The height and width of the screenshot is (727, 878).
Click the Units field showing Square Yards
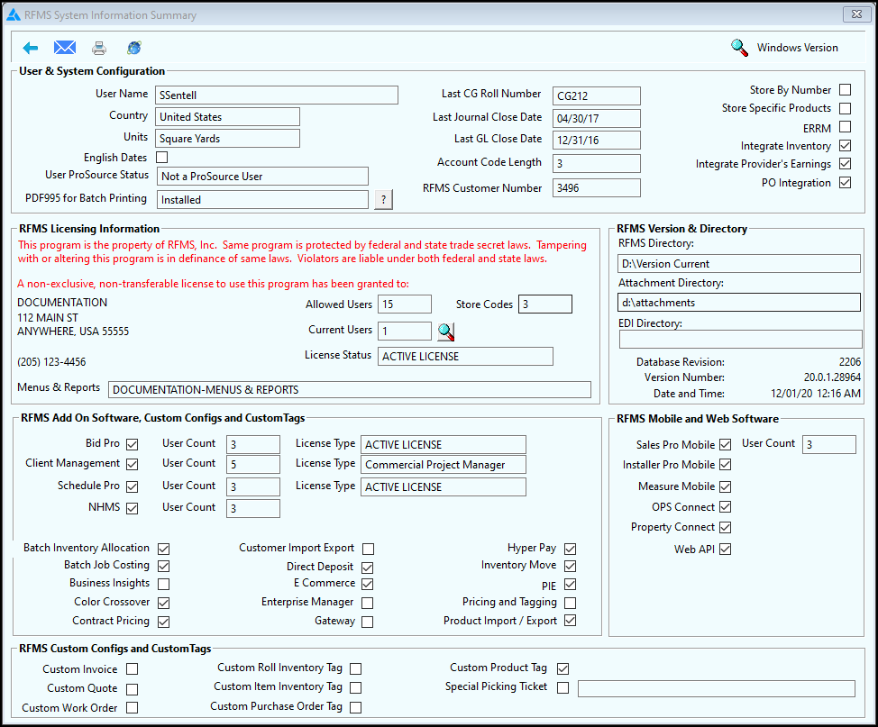coord(227,138)
